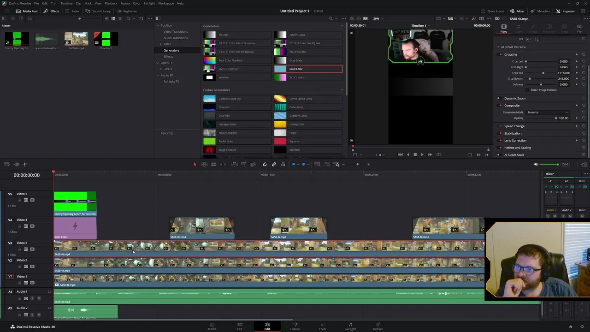Toggle Position Lock padlock icon

(x=283, y=164)
